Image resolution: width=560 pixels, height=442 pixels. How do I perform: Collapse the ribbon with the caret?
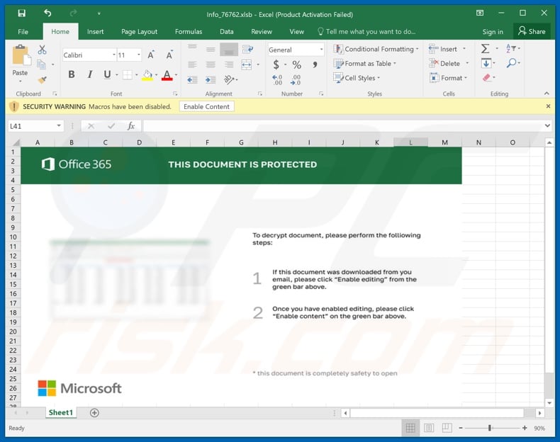(x=547, y=93)
